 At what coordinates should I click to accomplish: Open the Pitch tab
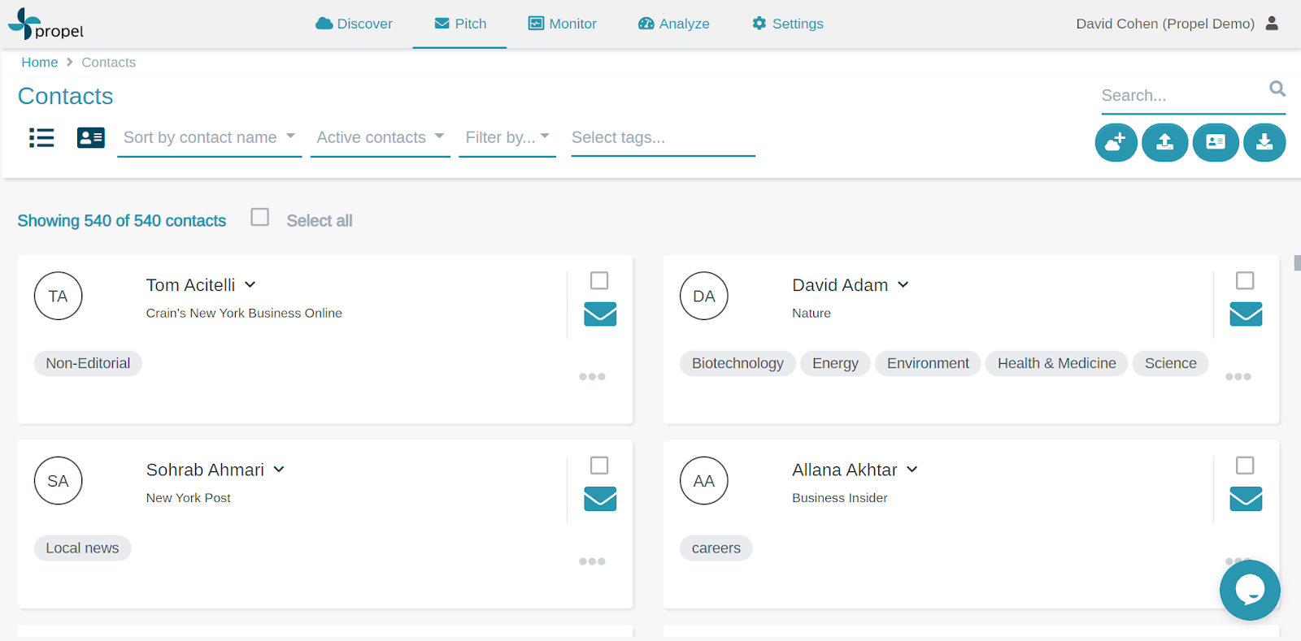click(460, 24)
